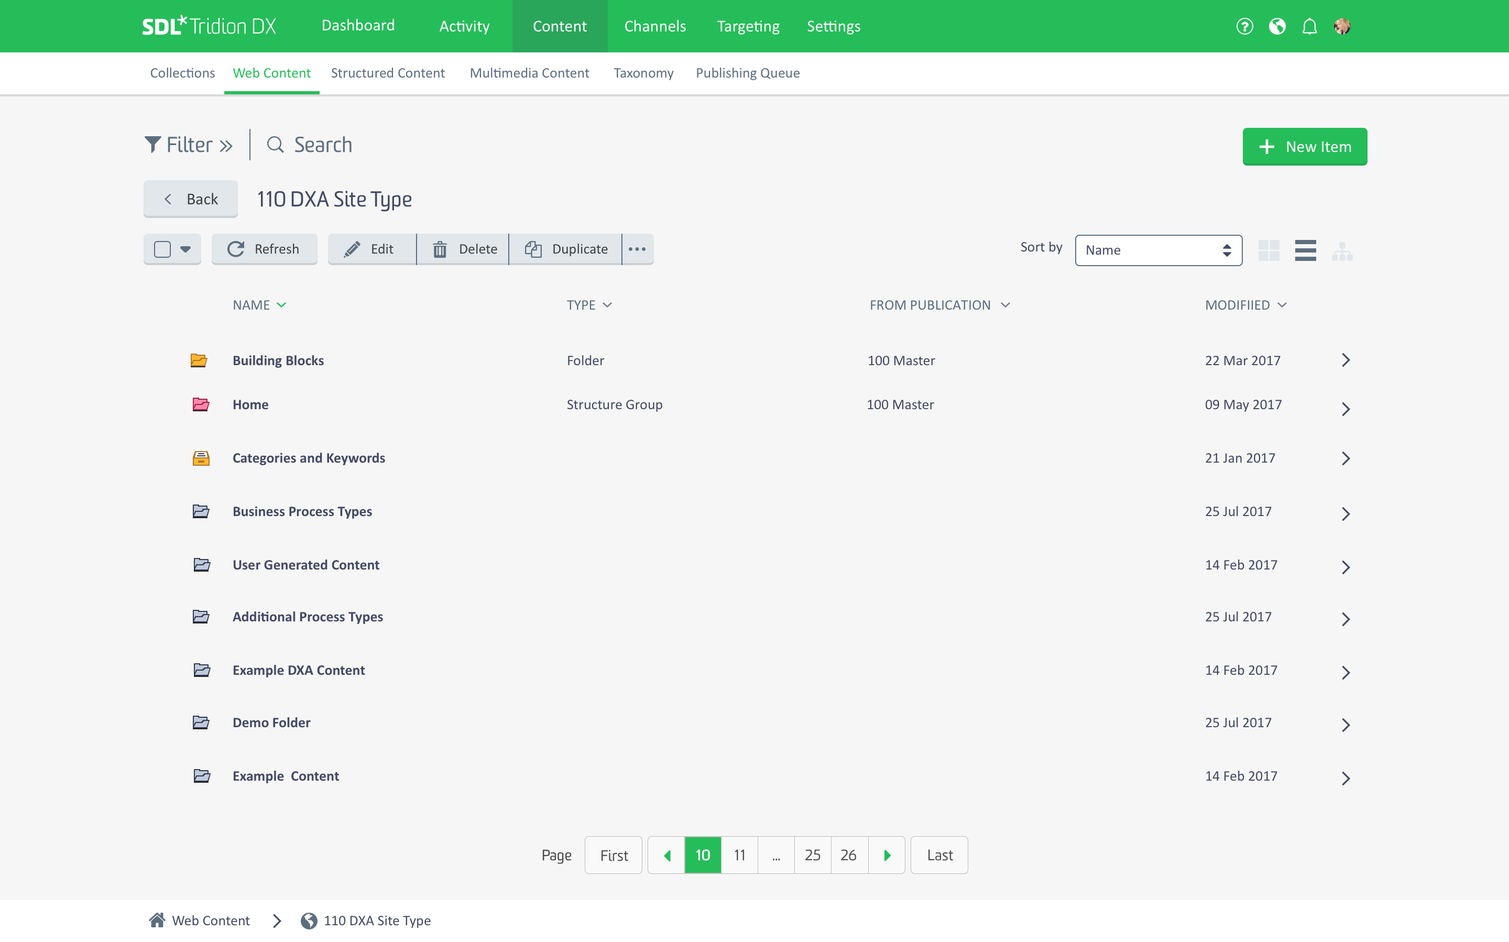This screenshot has width=1509, height=942.
Task: Expand the Filter panel
Action: [x=189, y=145]
